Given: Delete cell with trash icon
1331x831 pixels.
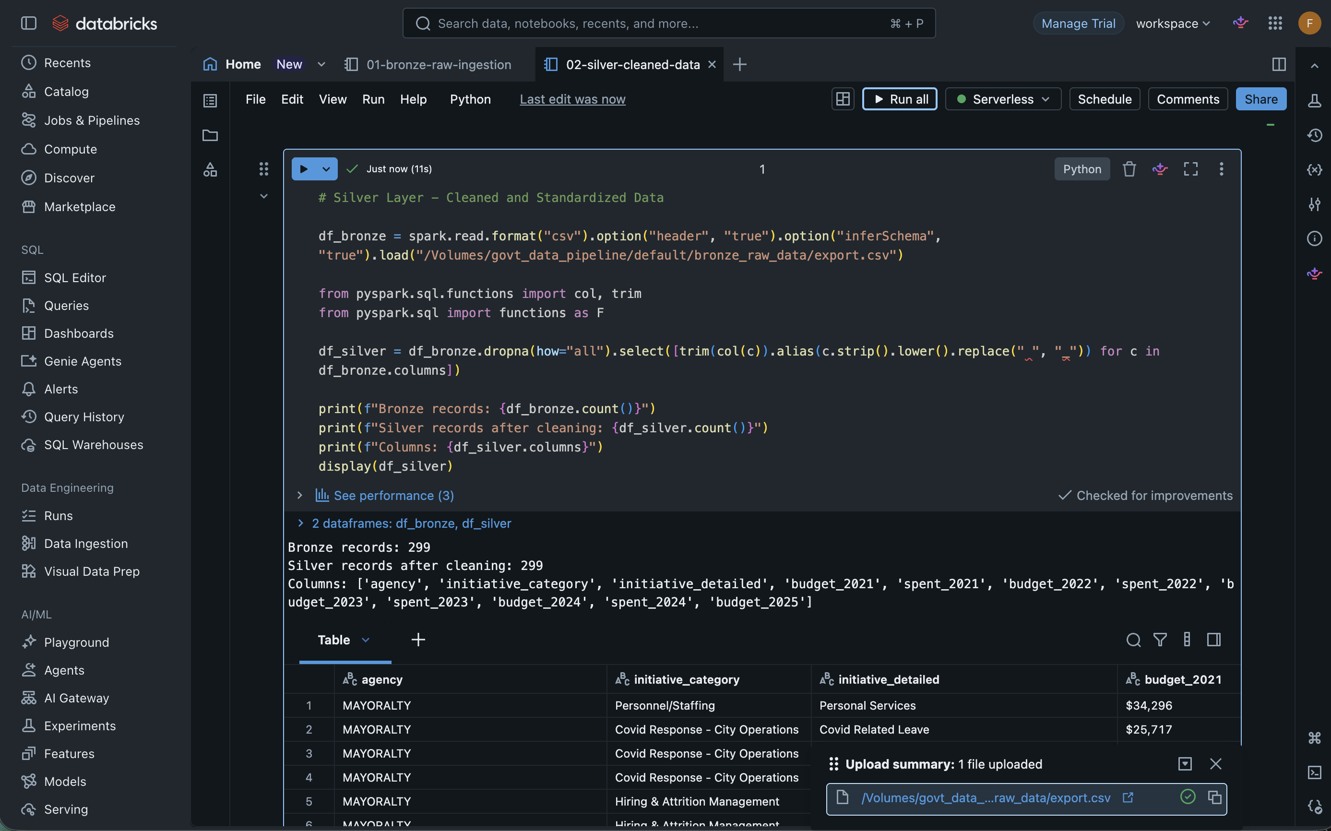Looking at the screenshot, I should 1129,169.
